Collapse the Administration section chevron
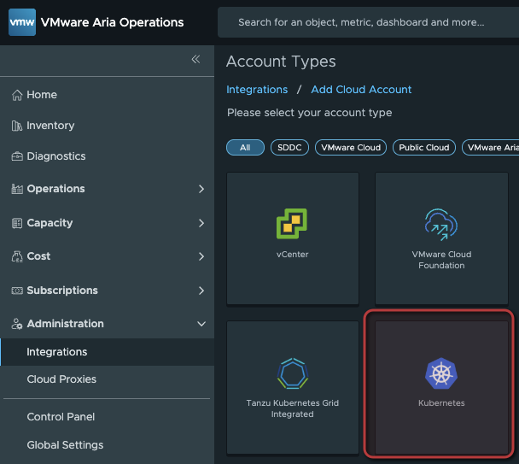This screenshot has width=519, height=464. click(x=201, y=324)
